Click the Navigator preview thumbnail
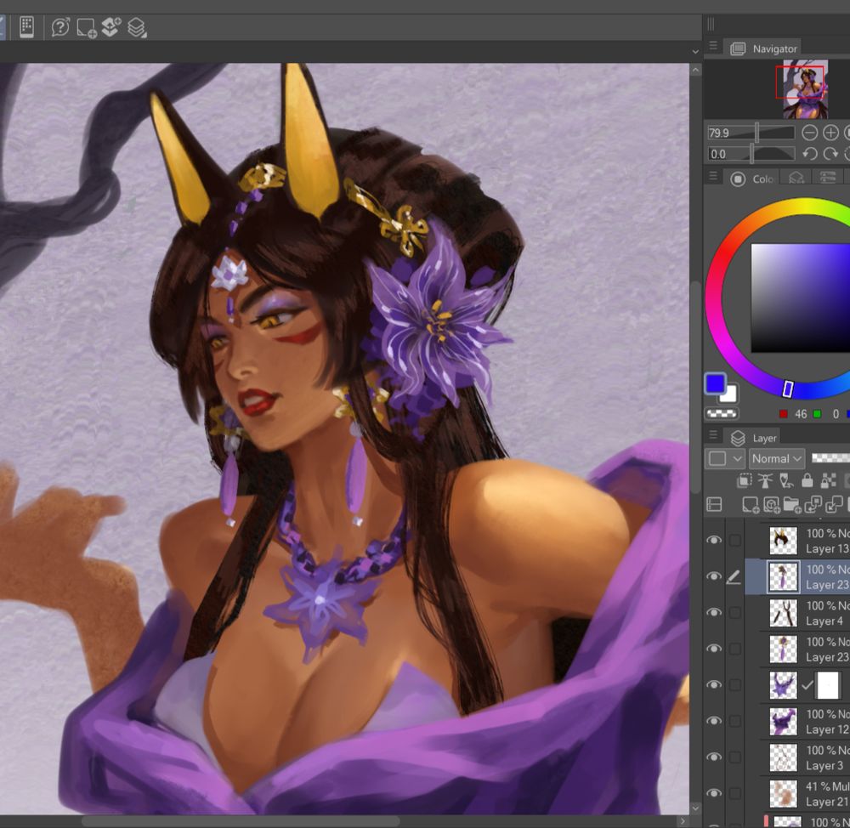The height and width of the screenshot is (828, 850). tap(805, 89)
